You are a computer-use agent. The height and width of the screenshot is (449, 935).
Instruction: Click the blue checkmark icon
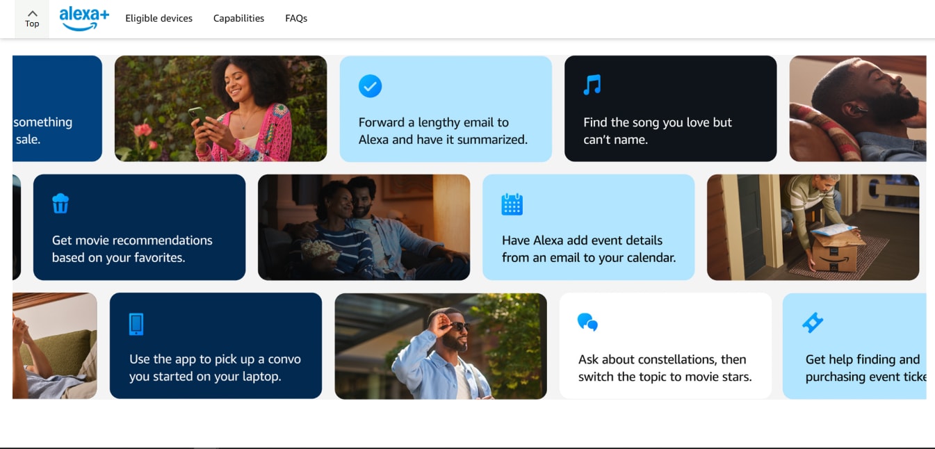pos(370,86)
